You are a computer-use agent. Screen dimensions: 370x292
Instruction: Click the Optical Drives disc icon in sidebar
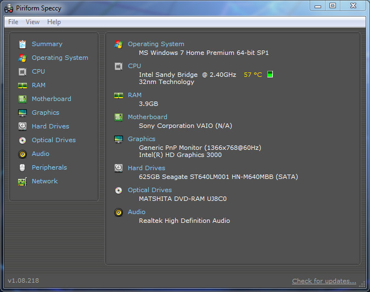pyautogui.click(x=23, y=141)
